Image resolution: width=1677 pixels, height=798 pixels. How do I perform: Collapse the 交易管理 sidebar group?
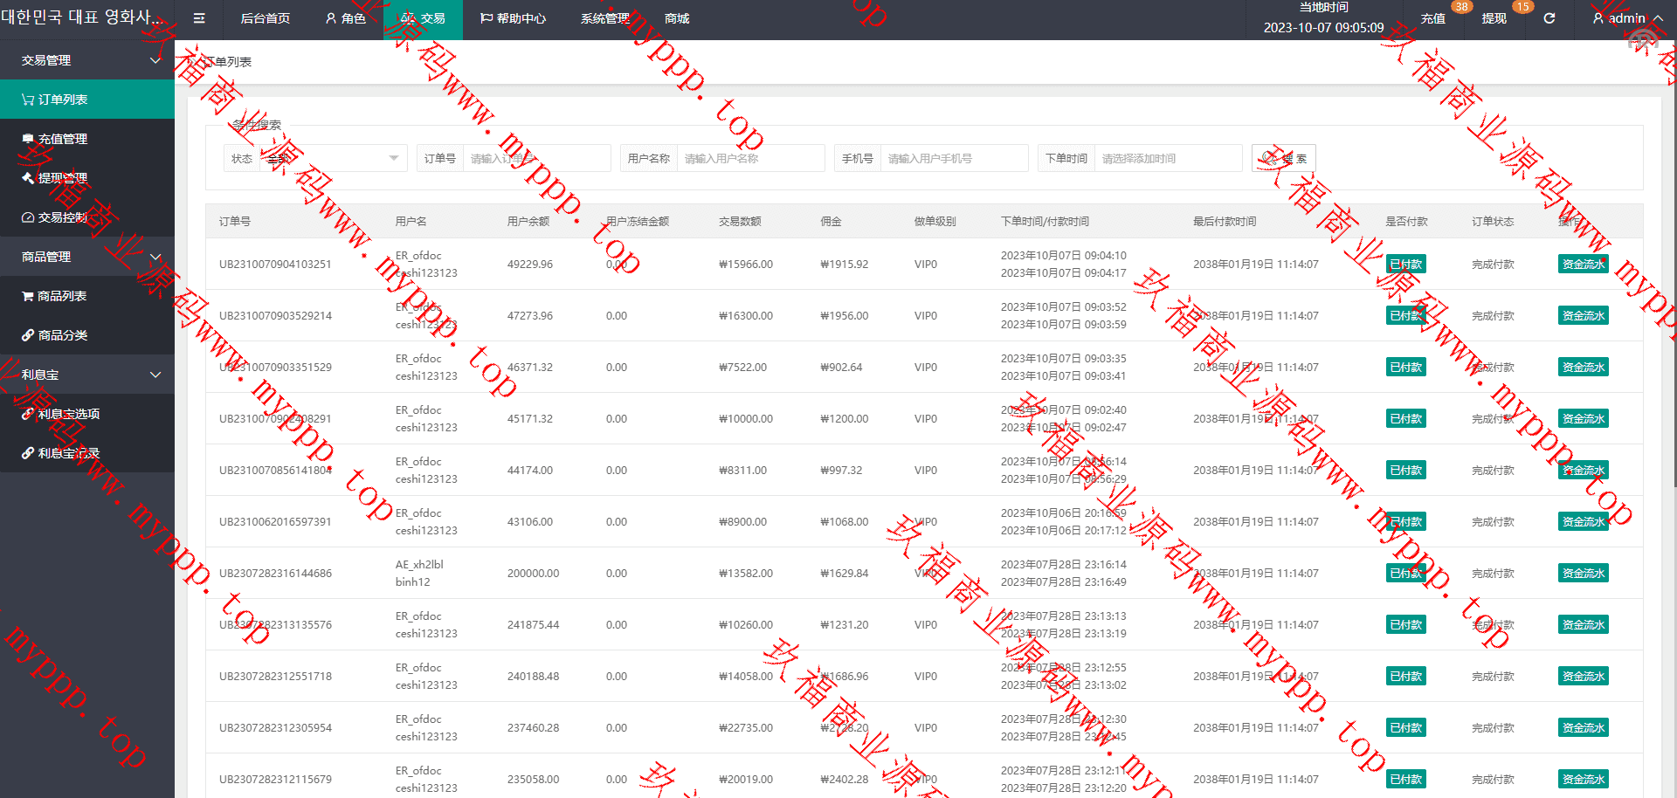(87, 60)
